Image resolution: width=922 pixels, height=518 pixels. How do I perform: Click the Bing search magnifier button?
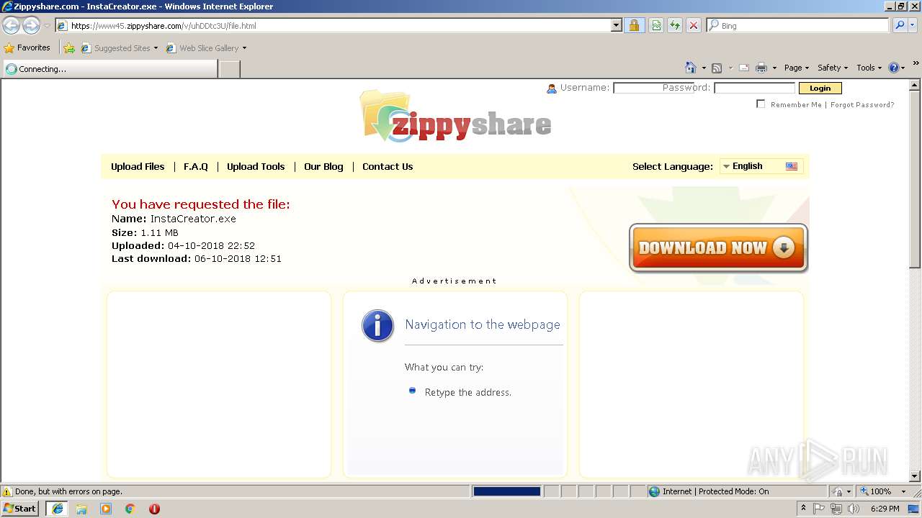[900, 25]
